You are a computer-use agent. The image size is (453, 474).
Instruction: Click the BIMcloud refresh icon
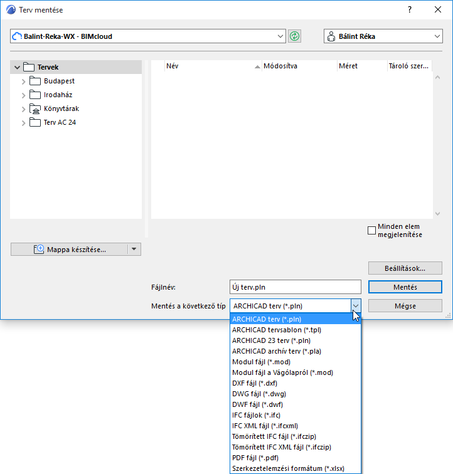coord(294,36)
